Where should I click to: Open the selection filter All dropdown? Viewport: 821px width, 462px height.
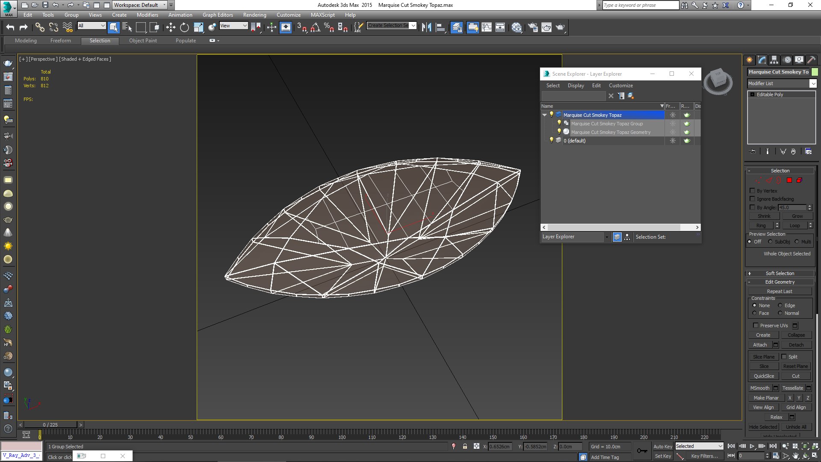pos(92,26)
